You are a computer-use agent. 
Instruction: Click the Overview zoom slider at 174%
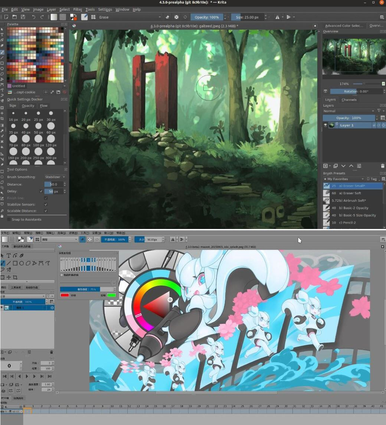(x=367, y=84)
